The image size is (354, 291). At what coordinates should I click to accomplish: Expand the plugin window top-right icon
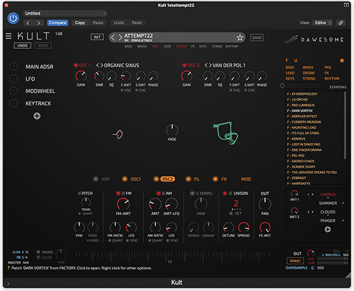point(346,5)
